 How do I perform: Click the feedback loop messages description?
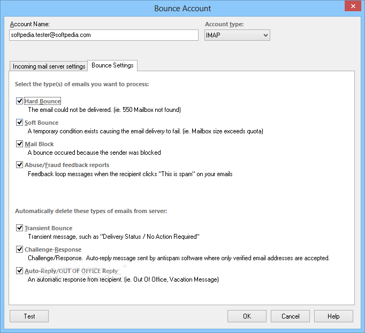[x=130, y=174]
